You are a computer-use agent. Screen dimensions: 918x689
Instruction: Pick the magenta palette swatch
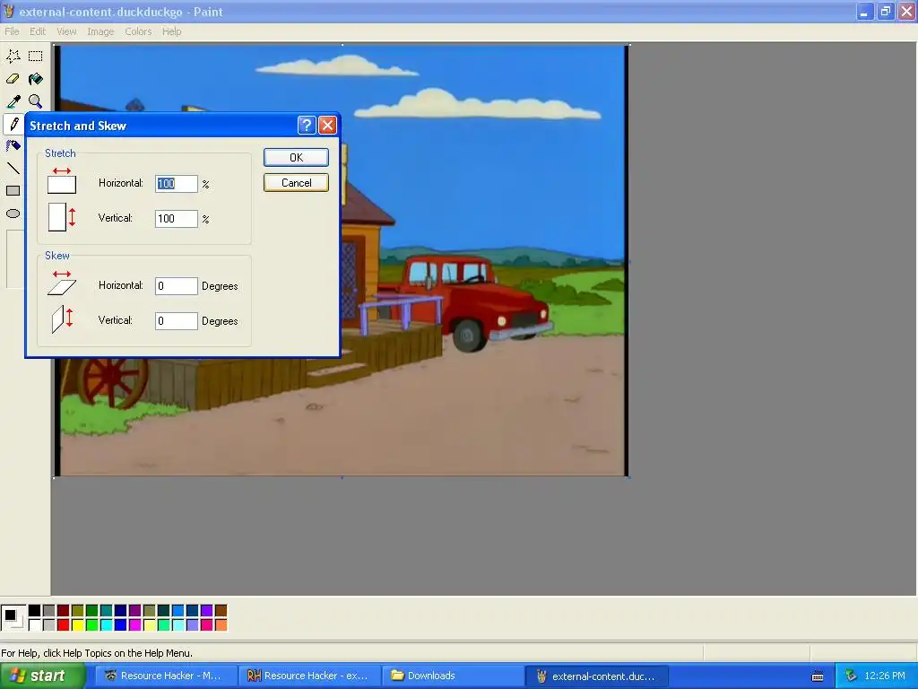click(x=134, y=624)
